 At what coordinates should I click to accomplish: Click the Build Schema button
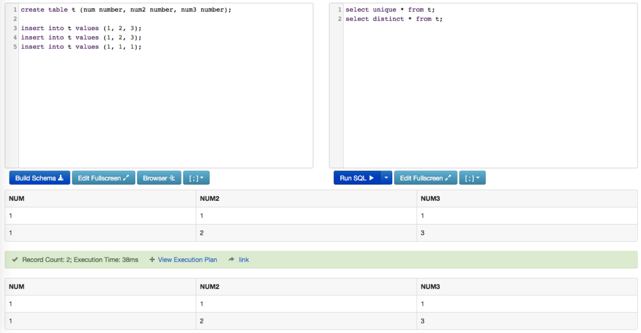tap(39, 178)
